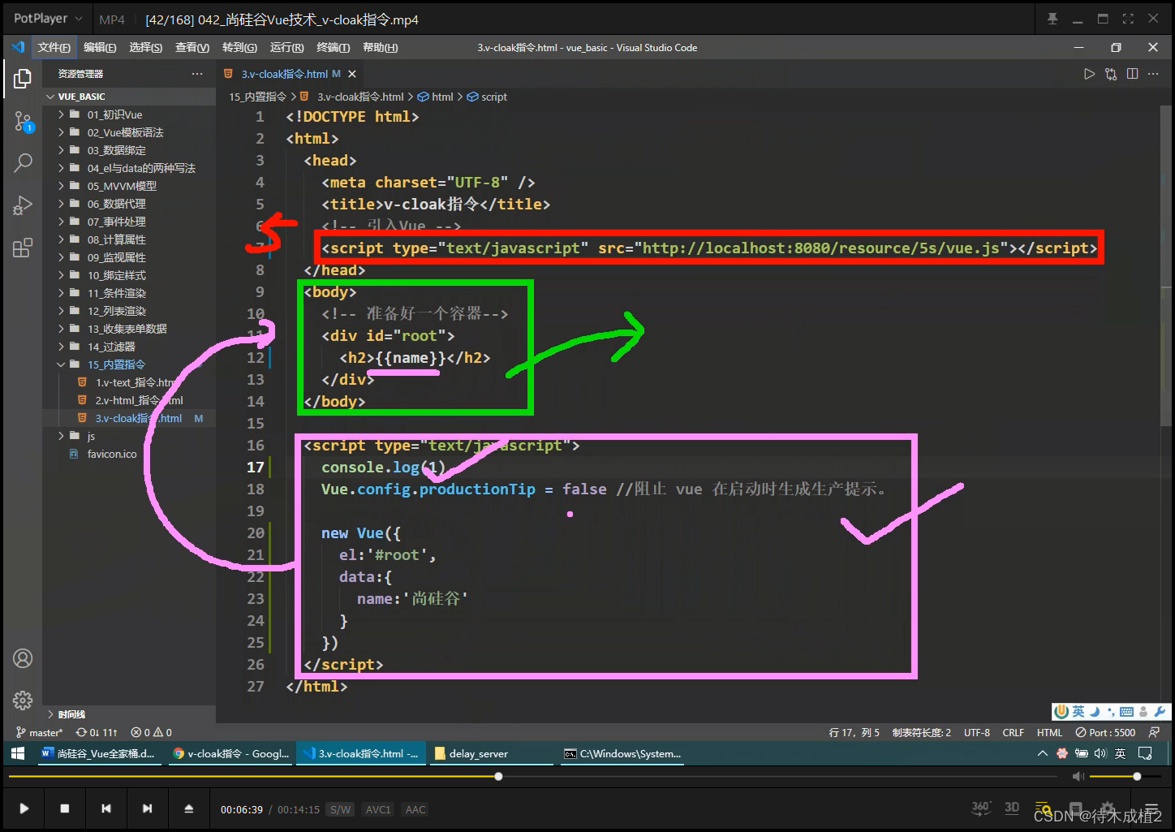Change the HTML language mode
Image resolution: width=1175 pixels, height=832 pixels.
[1049, 732]
